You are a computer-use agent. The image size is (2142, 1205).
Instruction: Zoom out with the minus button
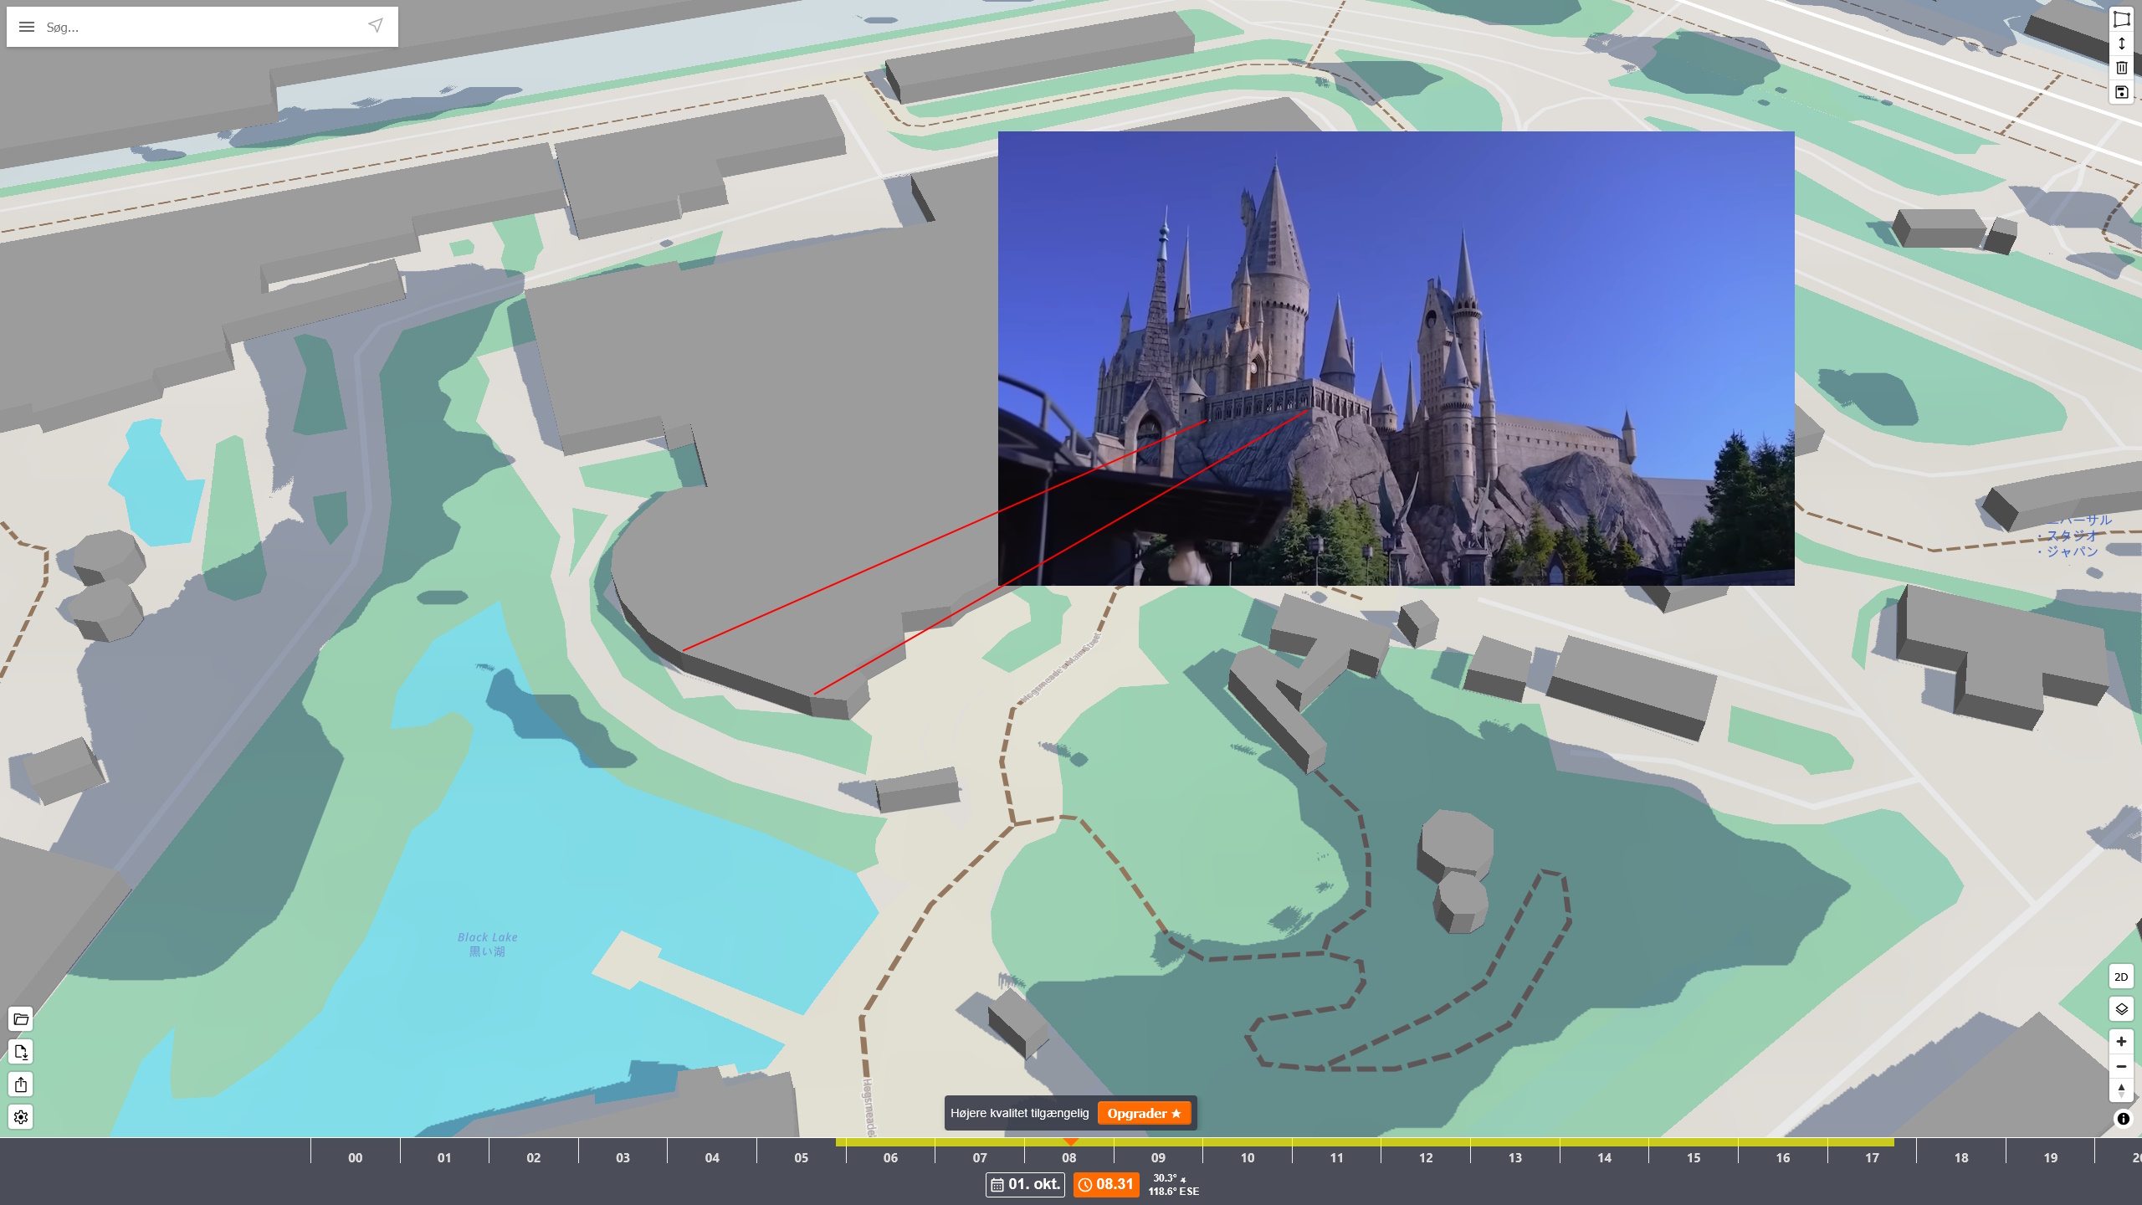[x=2121, y=1066]
